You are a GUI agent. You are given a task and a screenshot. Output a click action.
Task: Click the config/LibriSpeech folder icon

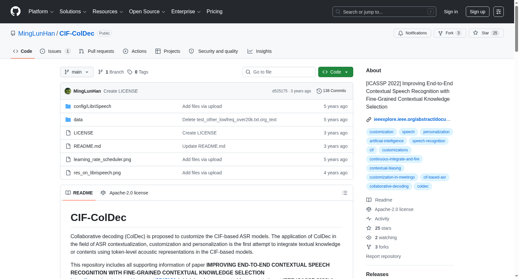(x=68, y=106)
